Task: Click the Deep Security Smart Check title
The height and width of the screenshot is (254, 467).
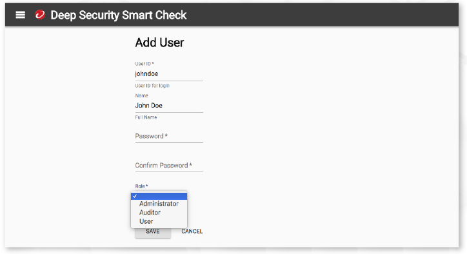Action: 119,15
